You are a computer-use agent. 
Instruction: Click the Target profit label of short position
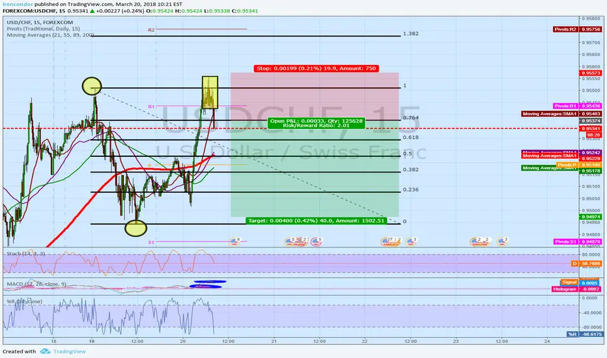[x=317, y=221]
